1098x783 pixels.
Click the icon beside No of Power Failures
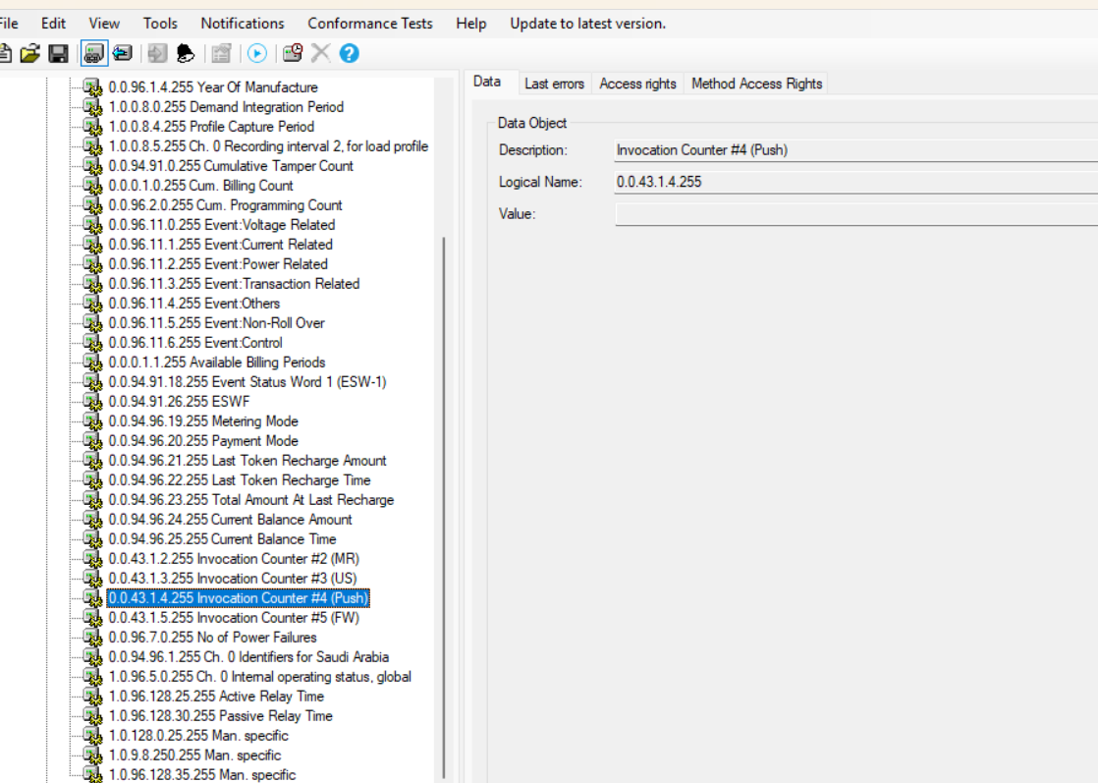coord(92,638)
